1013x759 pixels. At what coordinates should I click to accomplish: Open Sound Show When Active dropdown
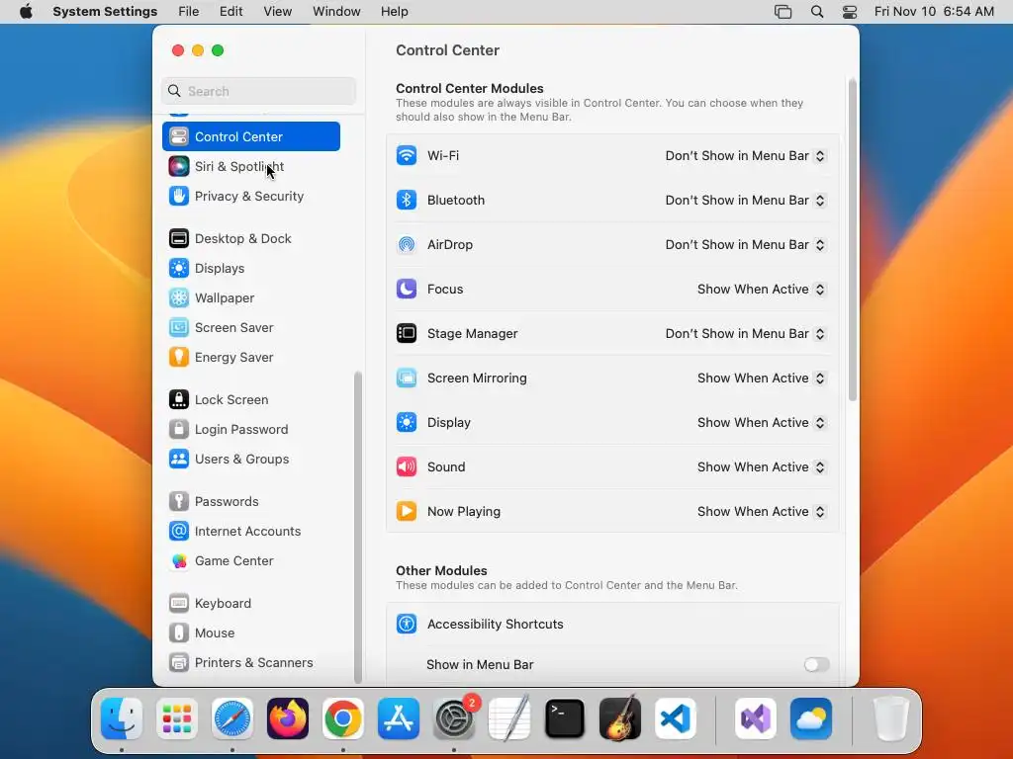click(761, 467)
